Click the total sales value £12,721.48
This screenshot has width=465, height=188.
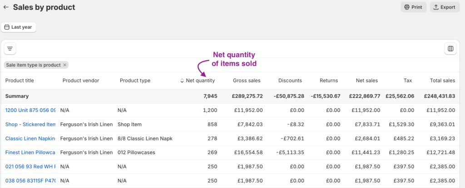(441, 153)
